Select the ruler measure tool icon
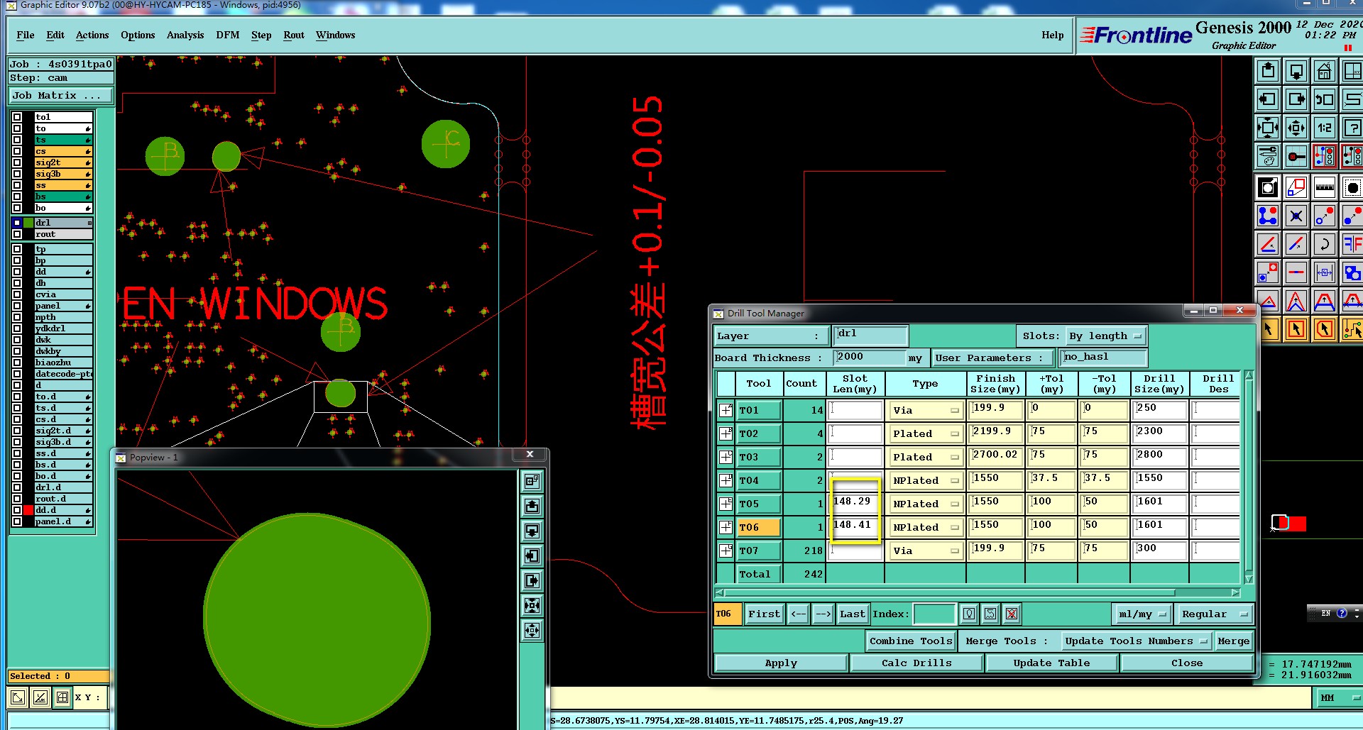This screenshot has width=1363, height=730. [1325, 188]
